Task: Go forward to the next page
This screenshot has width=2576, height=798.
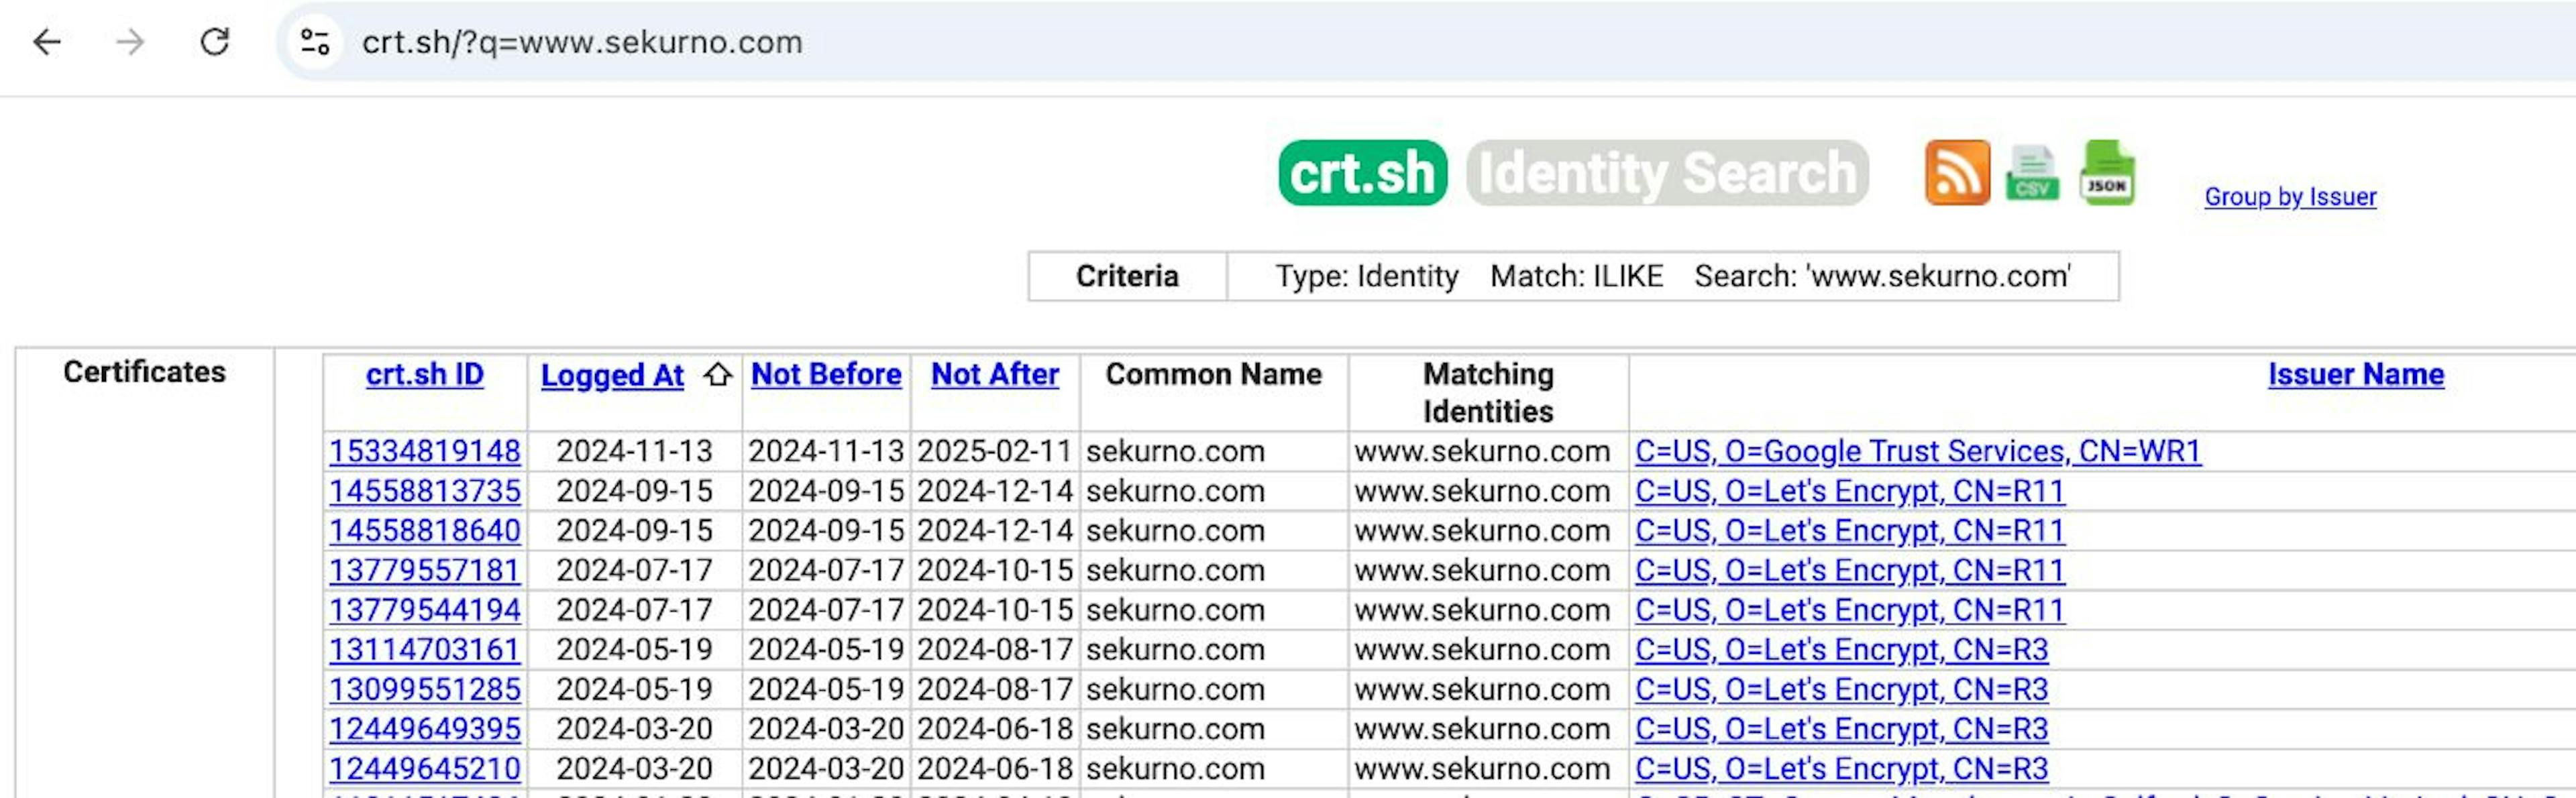Action: (x=130, y=42)
